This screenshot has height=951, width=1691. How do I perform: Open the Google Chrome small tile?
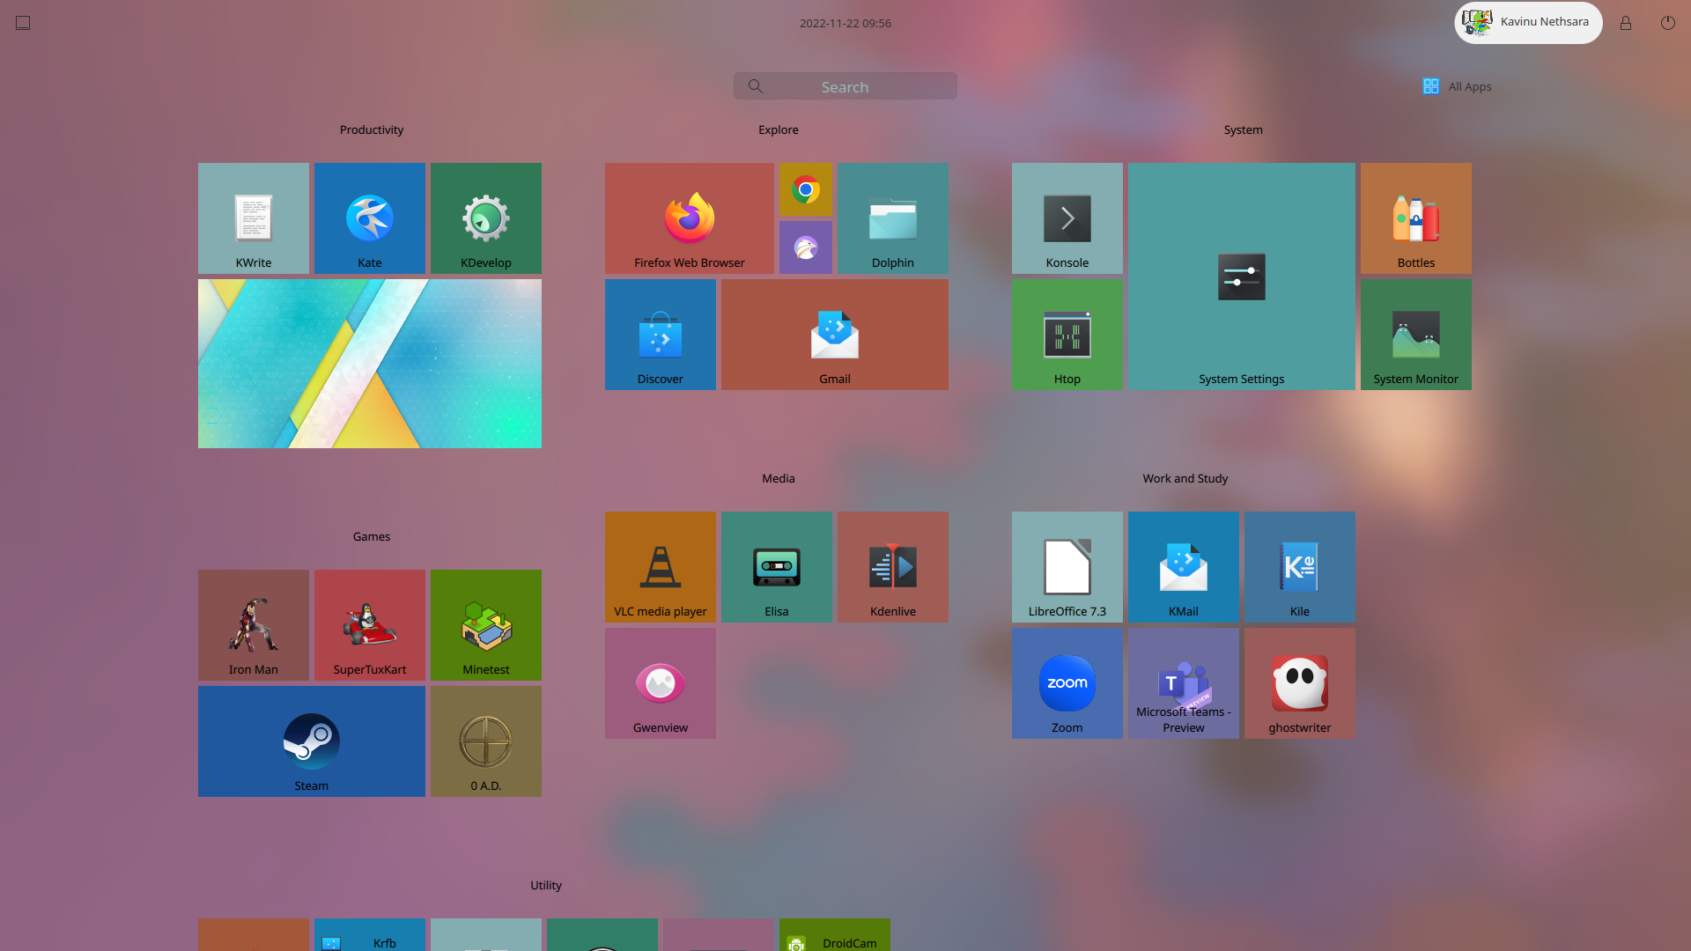[x=806, y=189]
